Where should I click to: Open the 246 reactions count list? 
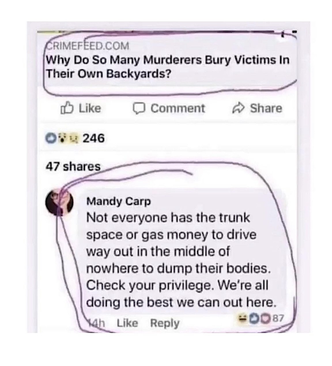pyautogui.click(x=93, y=139)
